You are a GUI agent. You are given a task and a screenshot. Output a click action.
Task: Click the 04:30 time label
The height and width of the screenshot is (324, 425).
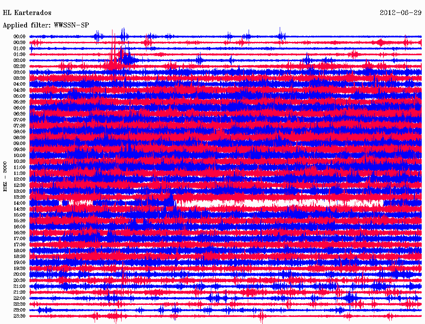tap(20, 90)
